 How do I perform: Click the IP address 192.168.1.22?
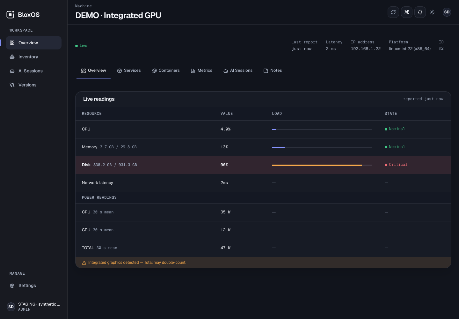point(366,49)
